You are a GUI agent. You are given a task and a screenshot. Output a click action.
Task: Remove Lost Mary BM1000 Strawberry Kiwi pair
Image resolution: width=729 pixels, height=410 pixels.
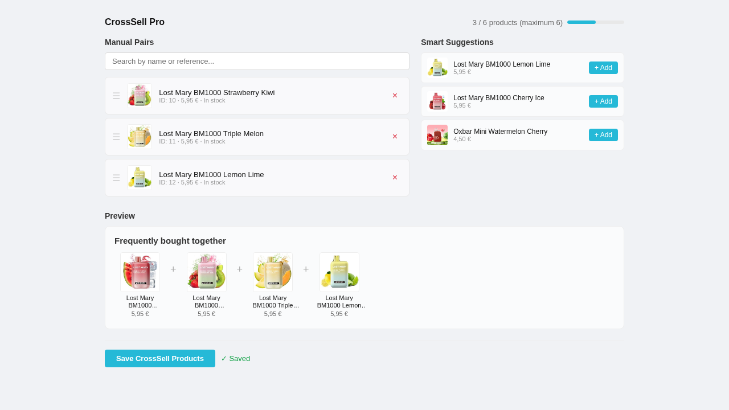pos(395,96)
